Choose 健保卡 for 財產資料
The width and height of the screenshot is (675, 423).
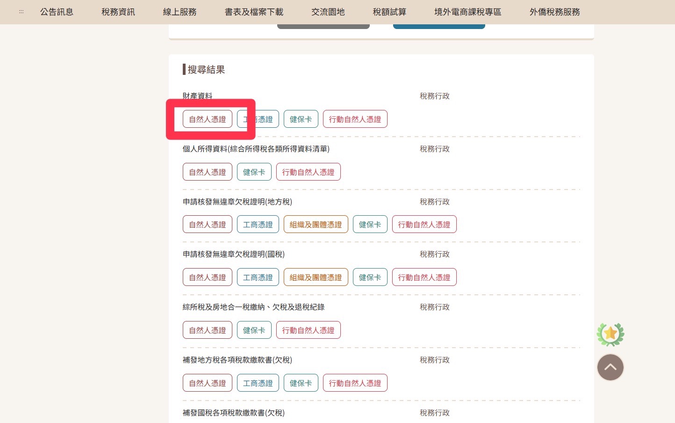pyautogui.click(x=301, y=119)
